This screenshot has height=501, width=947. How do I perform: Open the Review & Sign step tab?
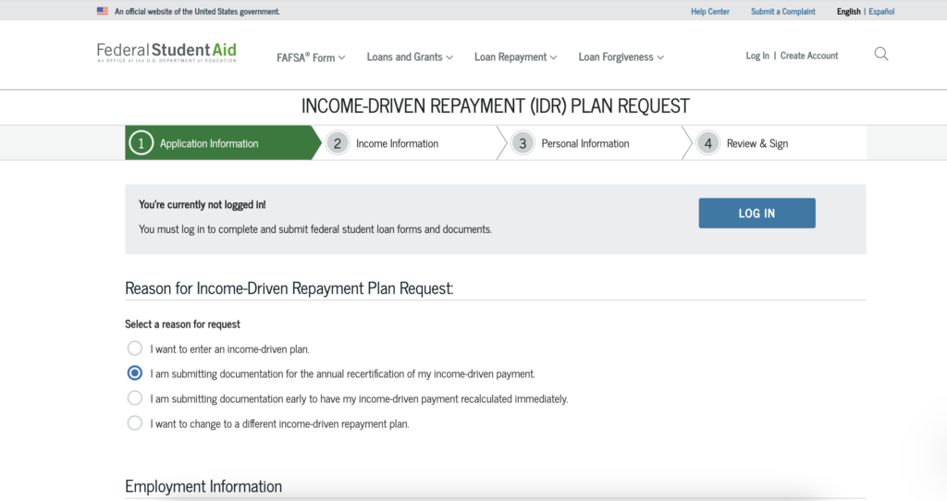(756, 143)
